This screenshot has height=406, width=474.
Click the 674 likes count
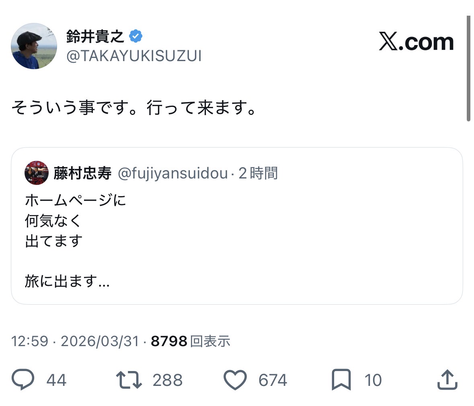[x=273, y=380]
